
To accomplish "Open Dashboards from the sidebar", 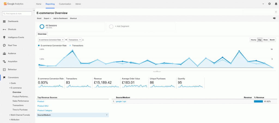I will [x=13, y=21].
